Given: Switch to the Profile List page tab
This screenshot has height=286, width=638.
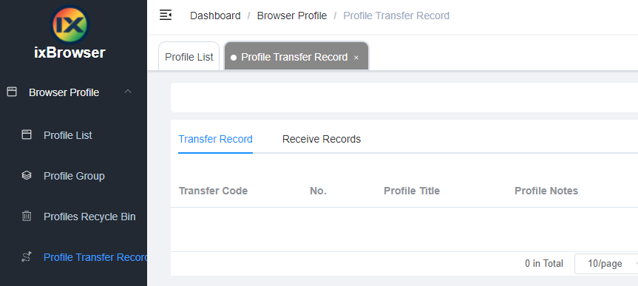Looking at the screenshot, I should [x=189, y=57].
